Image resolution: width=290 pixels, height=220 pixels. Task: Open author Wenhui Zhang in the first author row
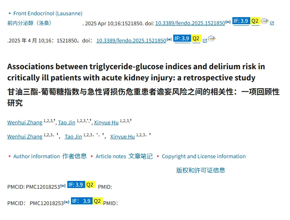pos(25,122)
